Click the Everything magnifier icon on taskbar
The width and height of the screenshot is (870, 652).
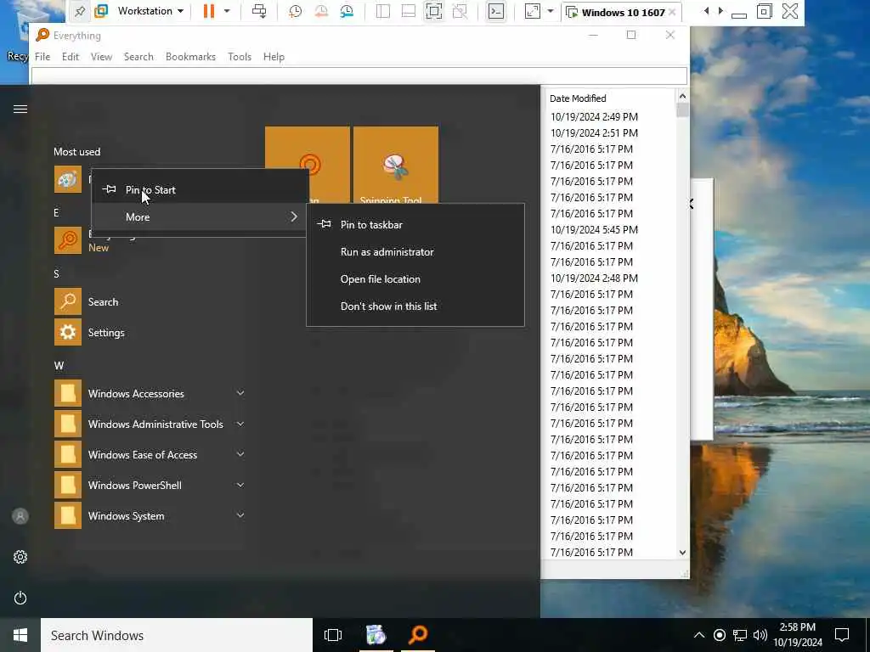pyautogui.click(x=418, y=635)
